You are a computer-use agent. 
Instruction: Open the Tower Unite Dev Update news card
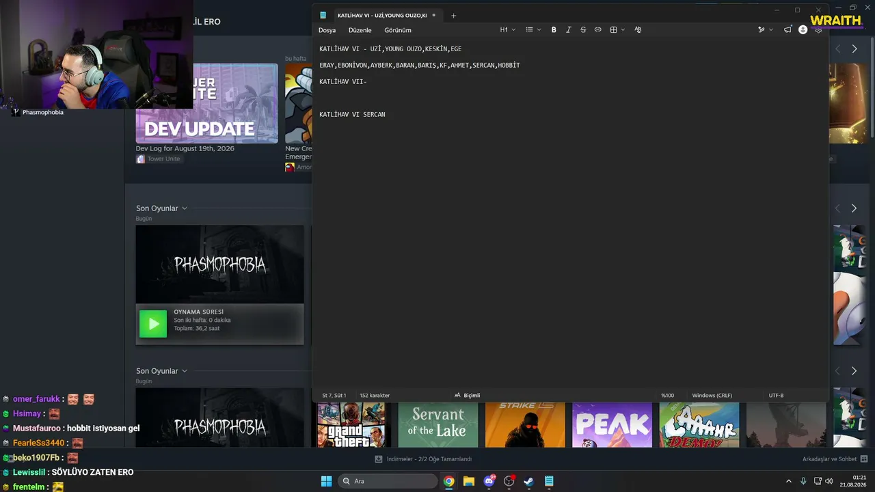click(207, 103)
